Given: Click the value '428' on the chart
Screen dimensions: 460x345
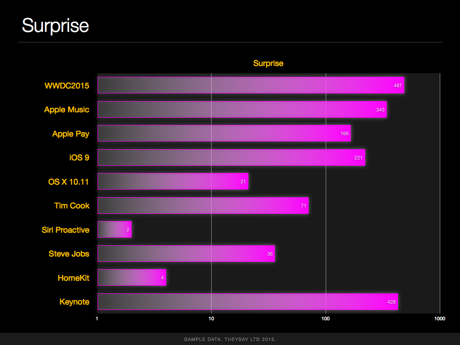Looking at the screenshot, I should pos(391,302).
